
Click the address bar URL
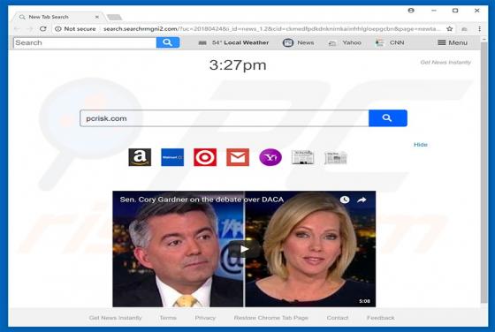pos(271,28)
